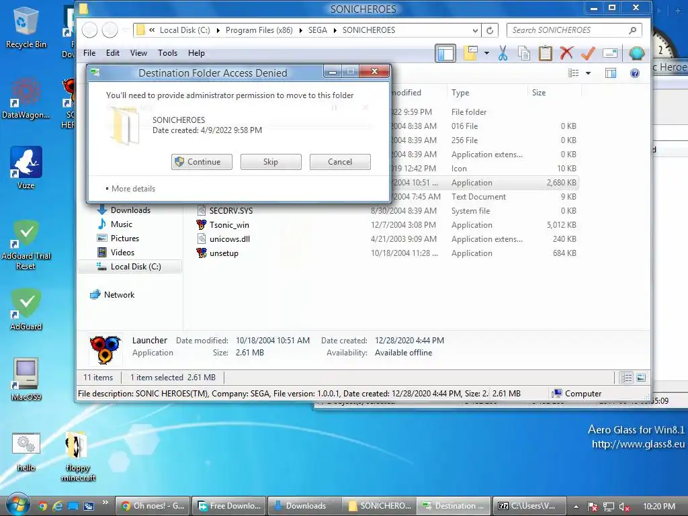Image resolution: width=688 pixels, height=516 pixels.
Task: Click the email envelope toolbar icon
Action: (x=610, y=53)
